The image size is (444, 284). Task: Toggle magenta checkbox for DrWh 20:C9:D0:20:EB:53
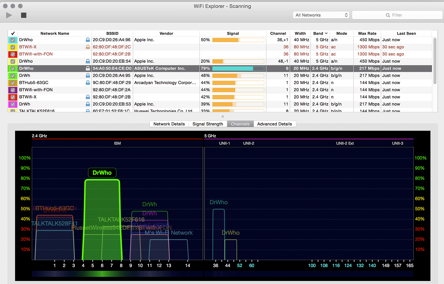(13, 104)
